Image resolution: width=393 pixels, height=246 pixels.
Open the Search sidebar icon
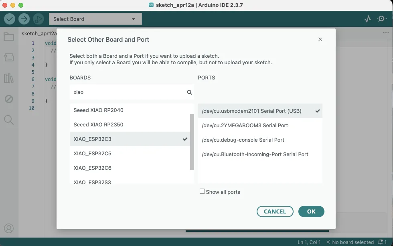9,120
